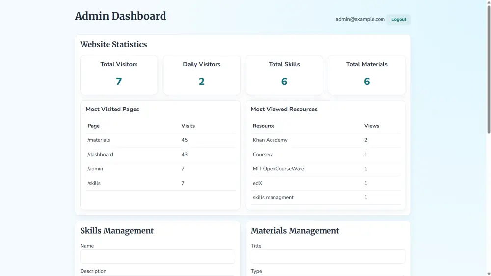Select the Total Skills statistic card
Screen dimensions: 491x276
284,75
